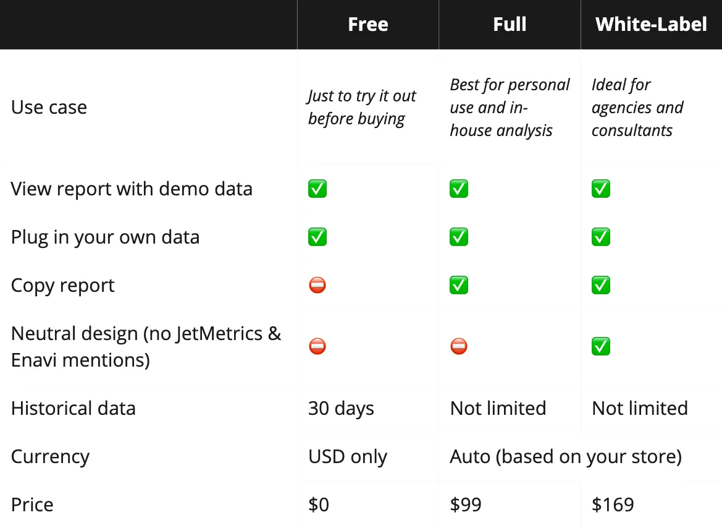The width and height of the screenshot is (722, 528).
Task: Click the $0 Free price
Action: 319,505
